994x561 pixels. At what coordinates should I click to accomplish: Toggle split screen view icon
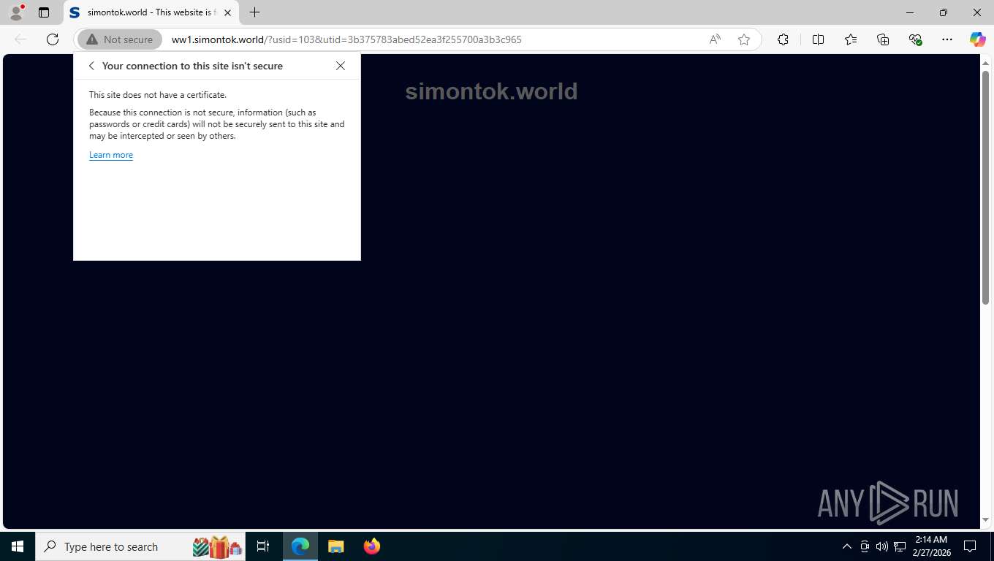pos(818,39)
